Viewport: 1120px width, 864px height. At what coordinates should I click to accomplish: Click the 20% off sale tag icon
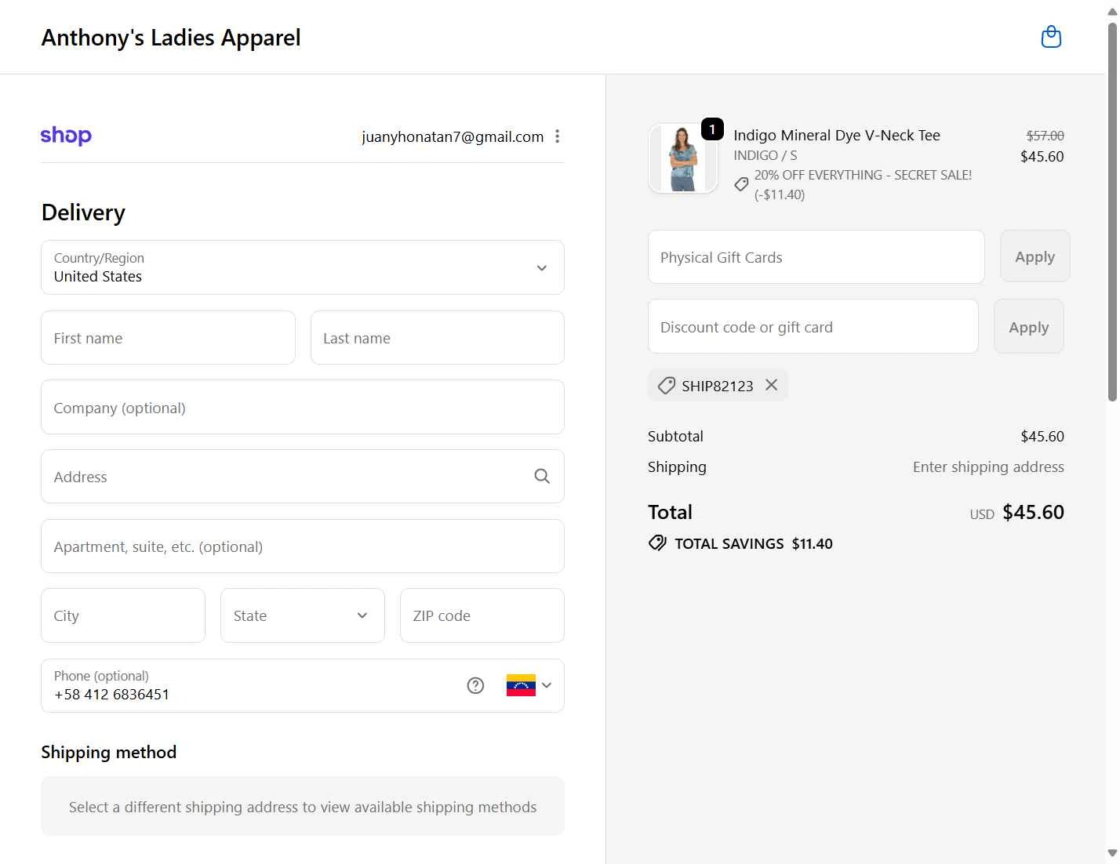(741, 184)
